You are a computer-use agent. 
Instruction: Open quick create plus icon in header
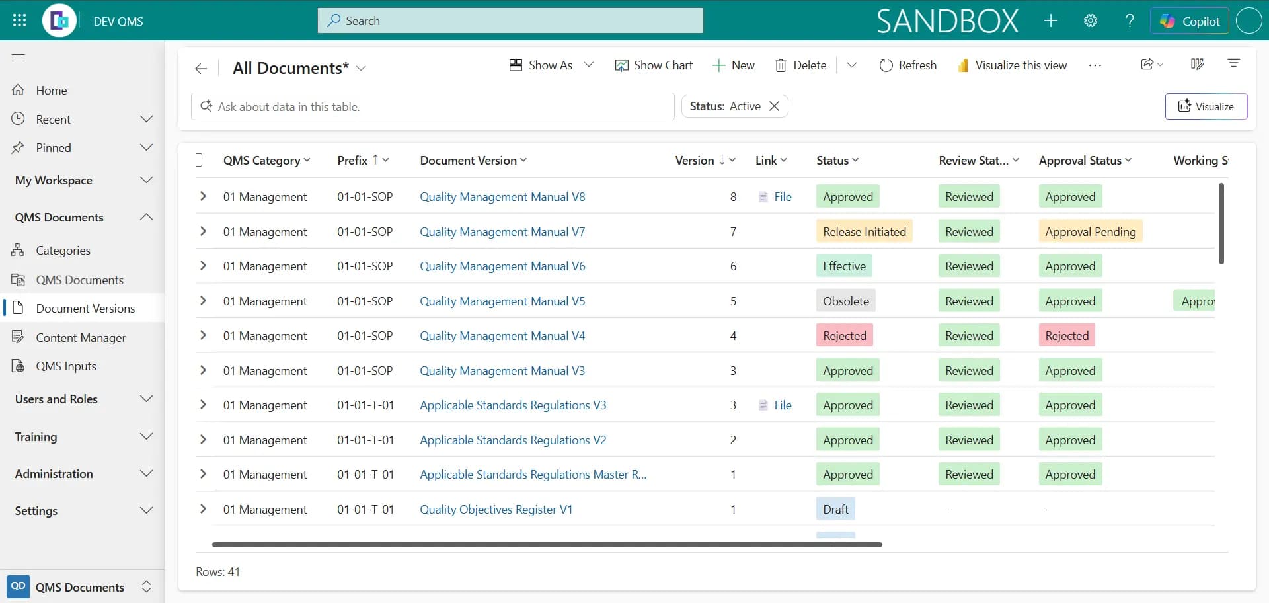pyautogui.click(x=1051, y=20)
